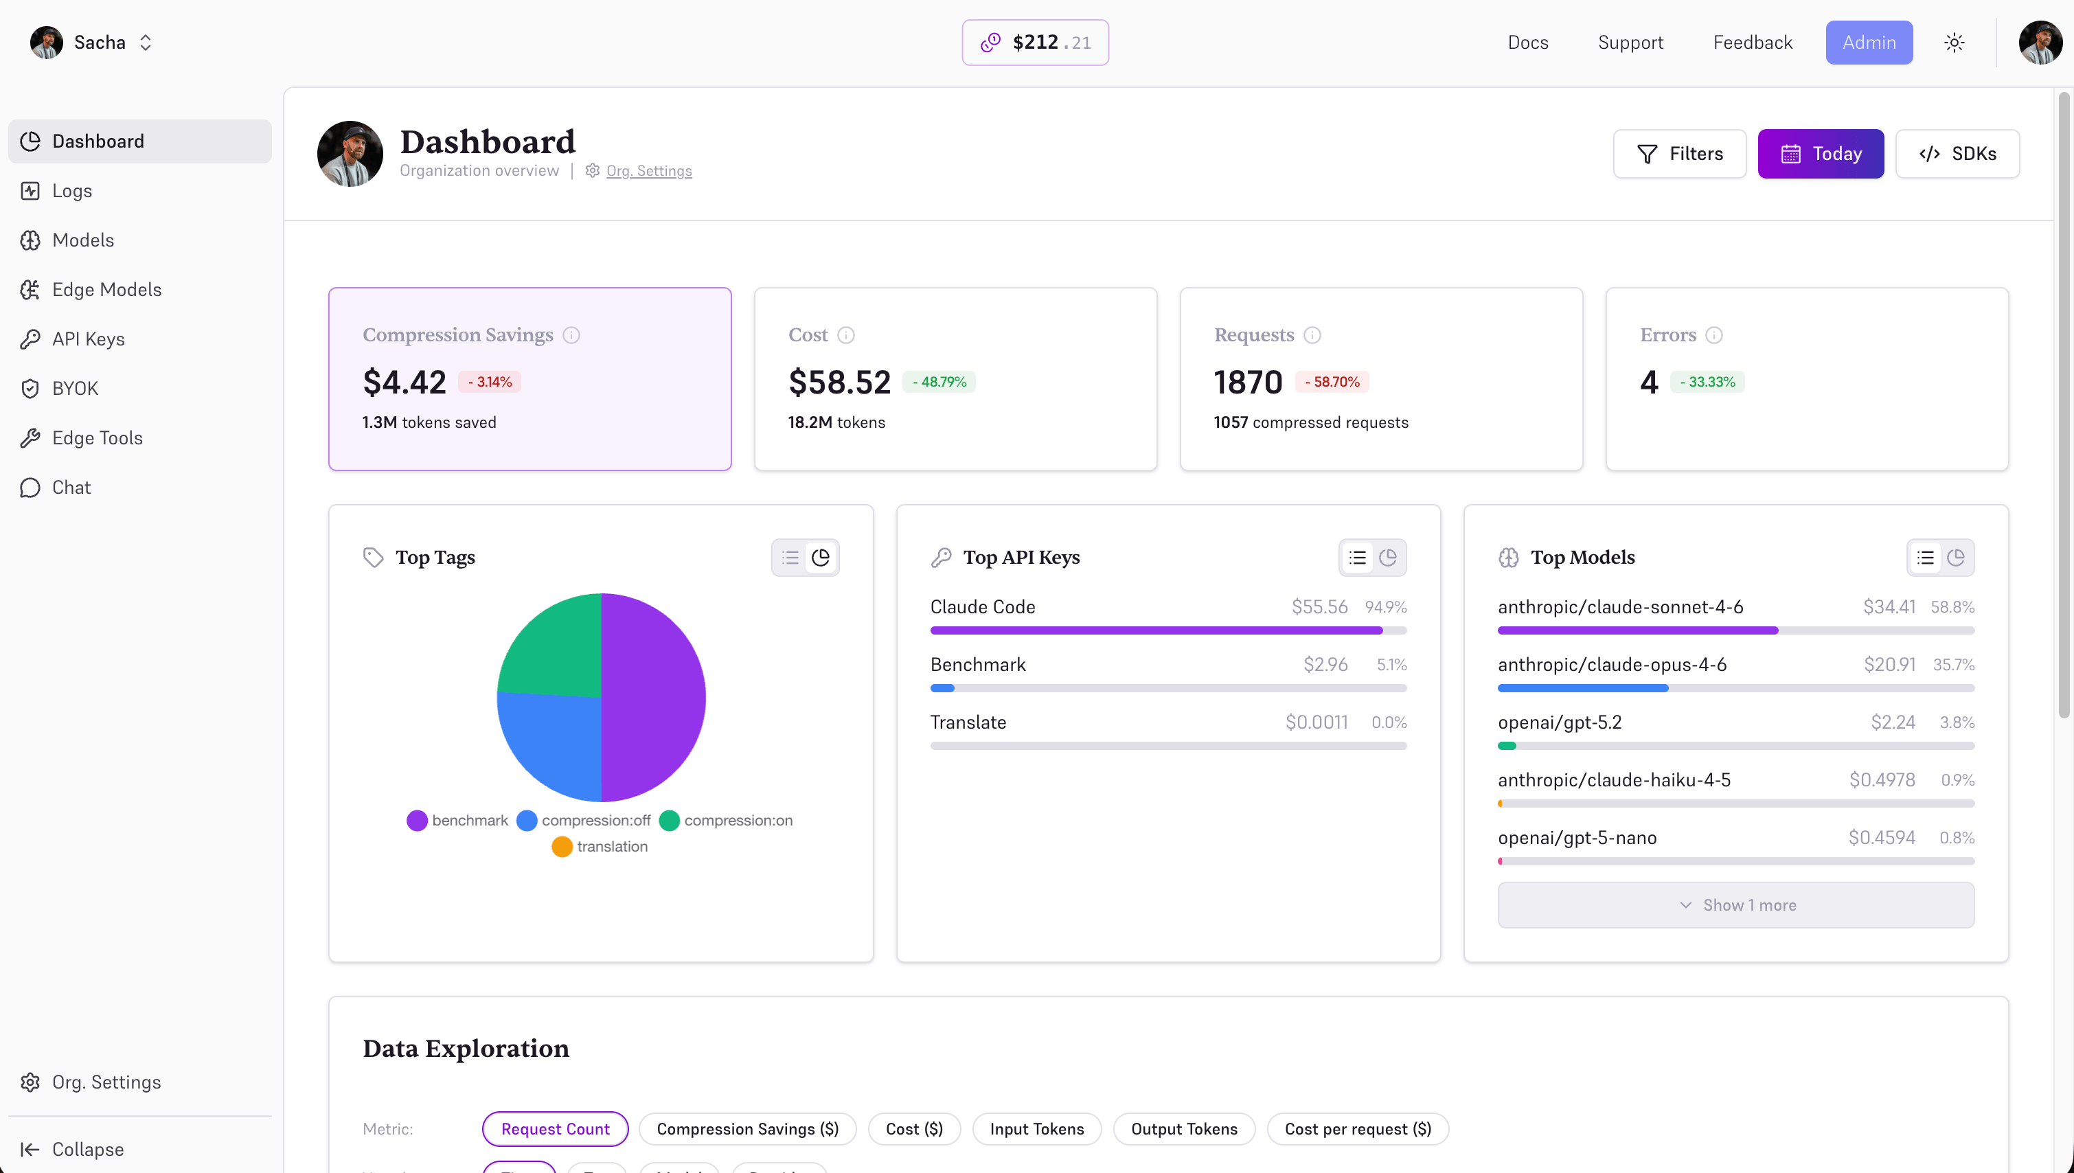This screenshot has height=1173, width=2074.
Task: Switch Top API Keys to pie chart view
Action: (x=1388, y=558)
